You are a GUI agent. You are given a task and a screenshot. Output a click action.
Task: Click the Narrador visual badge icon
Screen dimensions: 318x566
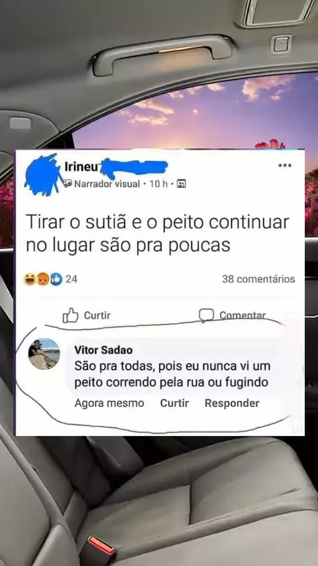(68, 184)
